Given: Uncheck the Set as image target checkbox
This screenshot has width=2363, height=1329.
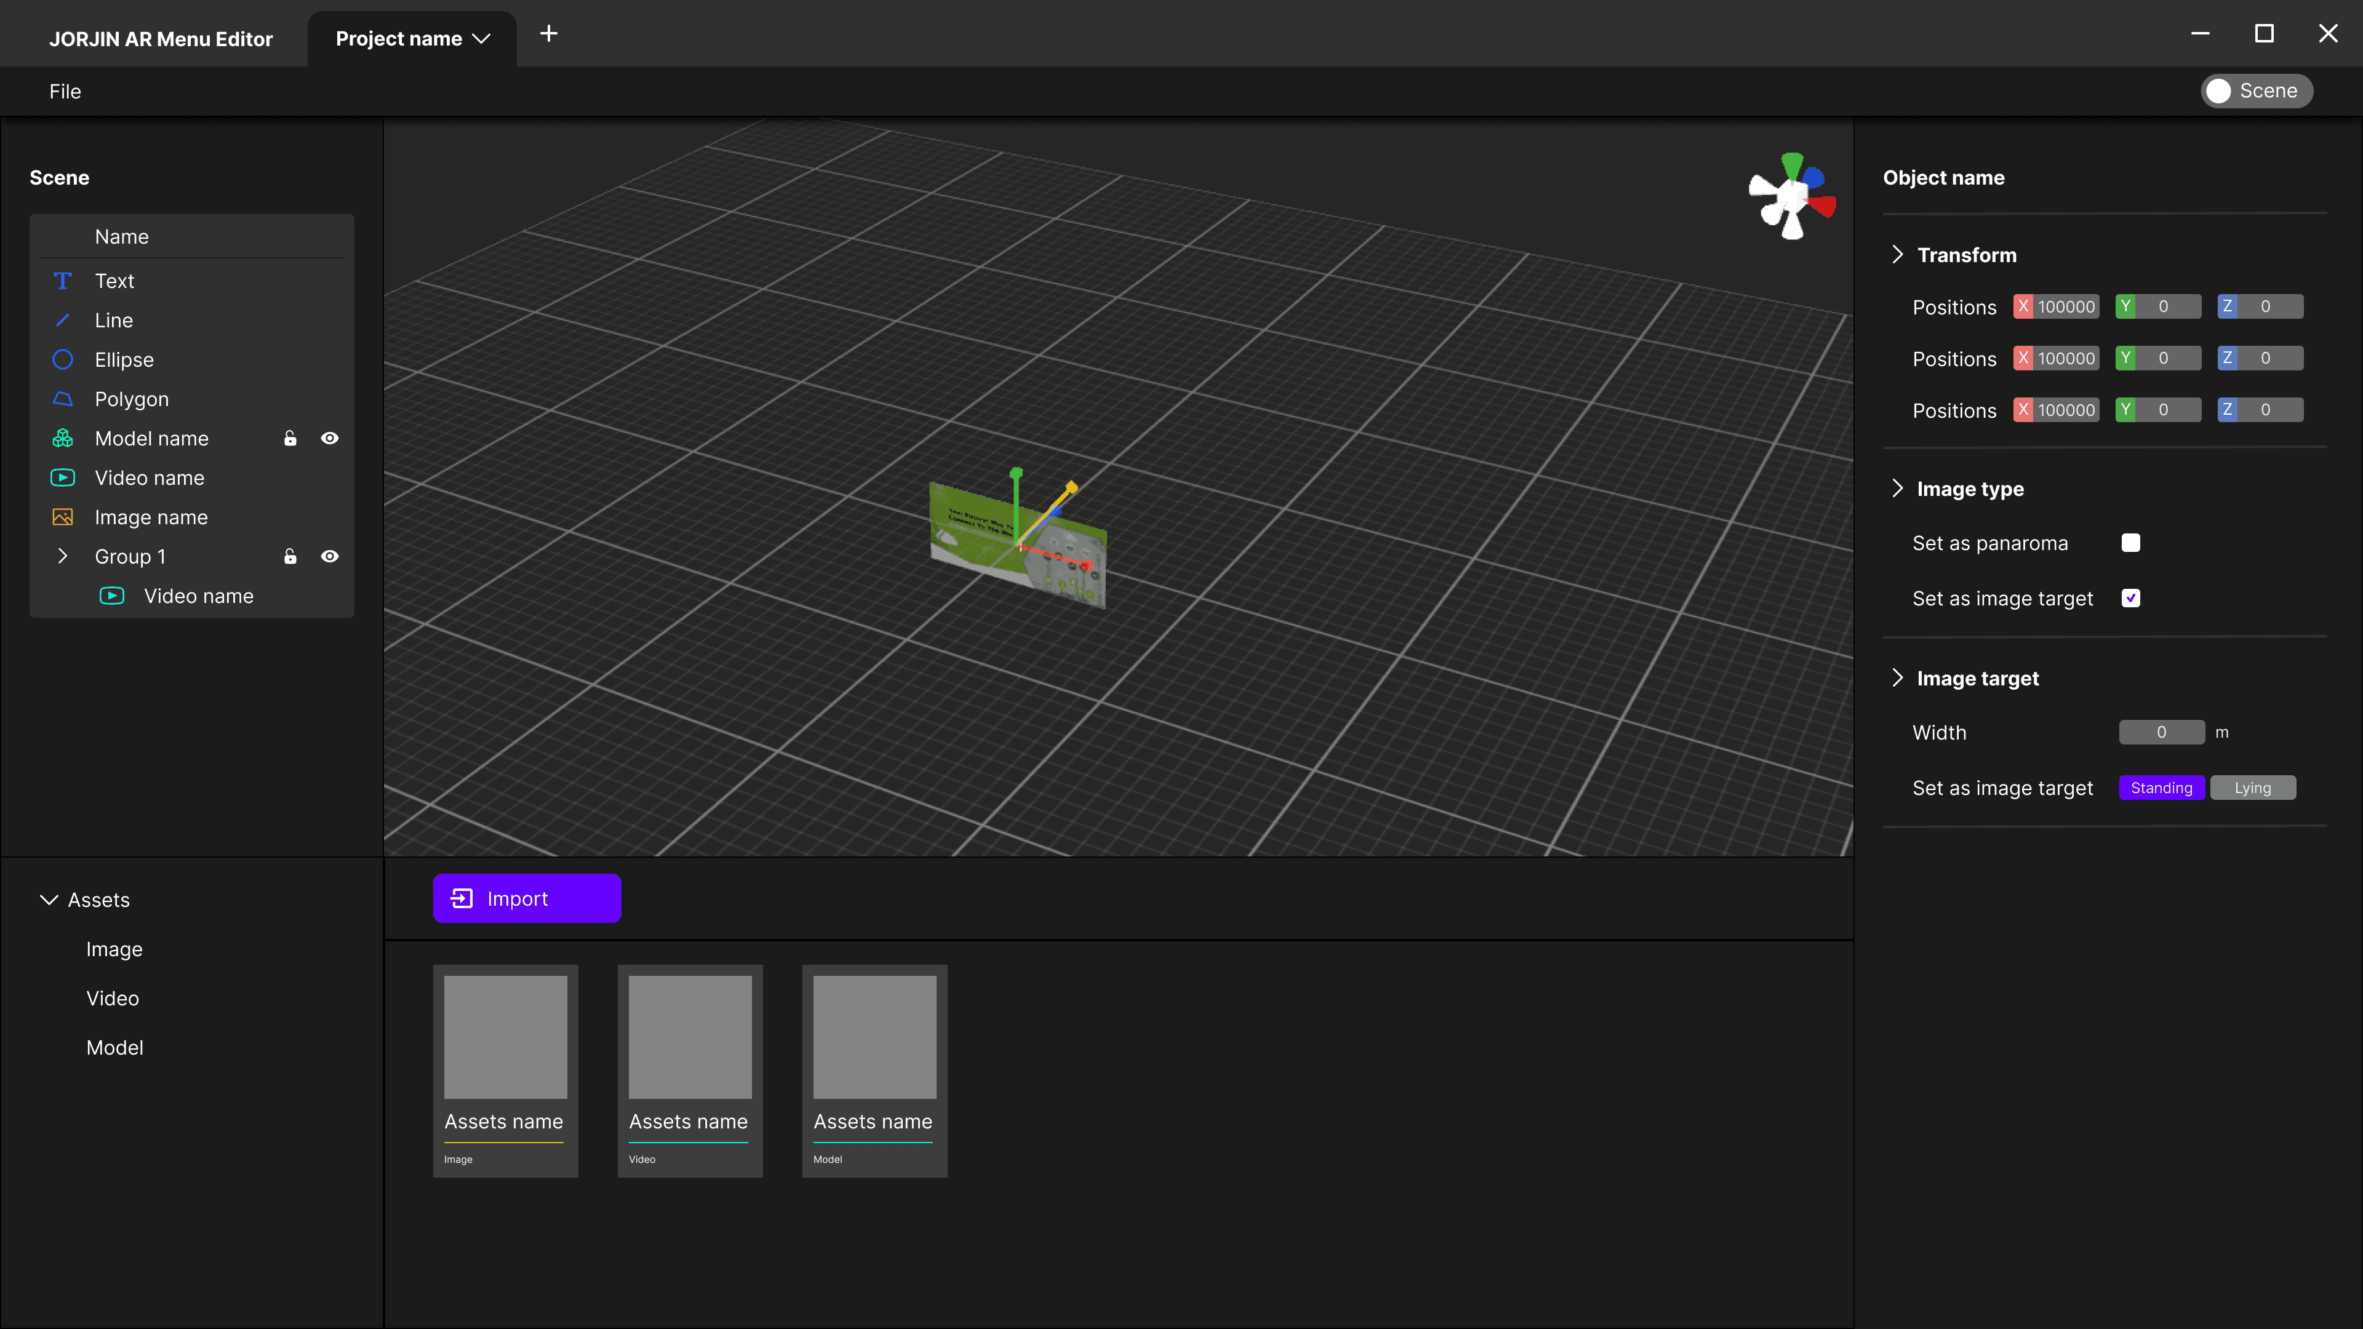Looking at the screenshot, I should pos(2130,598).
